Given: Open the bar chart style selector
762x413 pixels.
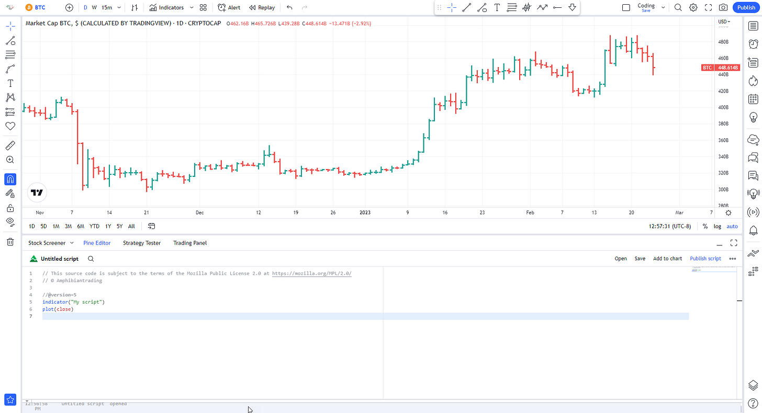Looking at the screenshot, I should 135,7.
